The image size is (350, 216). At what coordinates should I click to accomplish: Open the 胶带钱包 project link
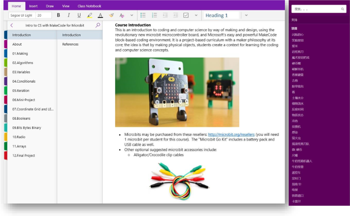coord(298,86)
